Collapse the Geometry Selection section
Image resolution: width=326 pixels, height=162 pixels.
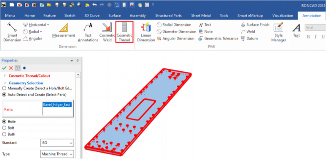point(5,83)
